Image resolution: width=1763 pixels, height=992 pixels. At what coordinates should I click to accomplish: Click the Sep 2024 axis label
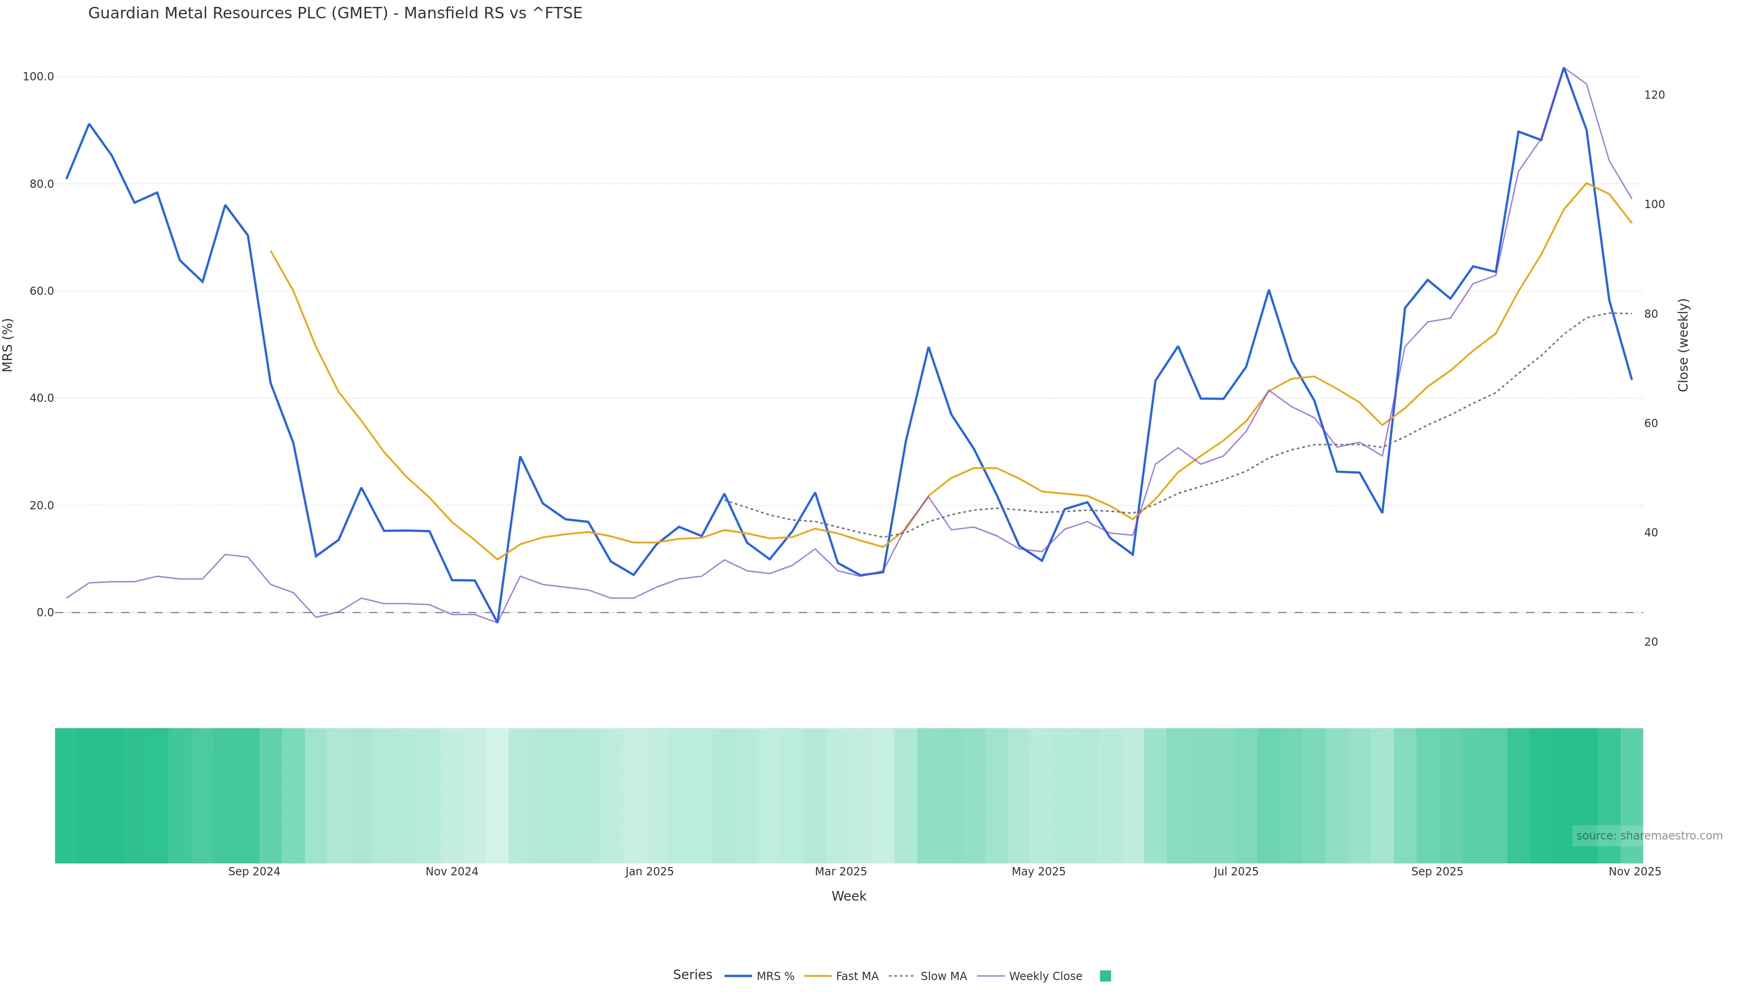254,872
